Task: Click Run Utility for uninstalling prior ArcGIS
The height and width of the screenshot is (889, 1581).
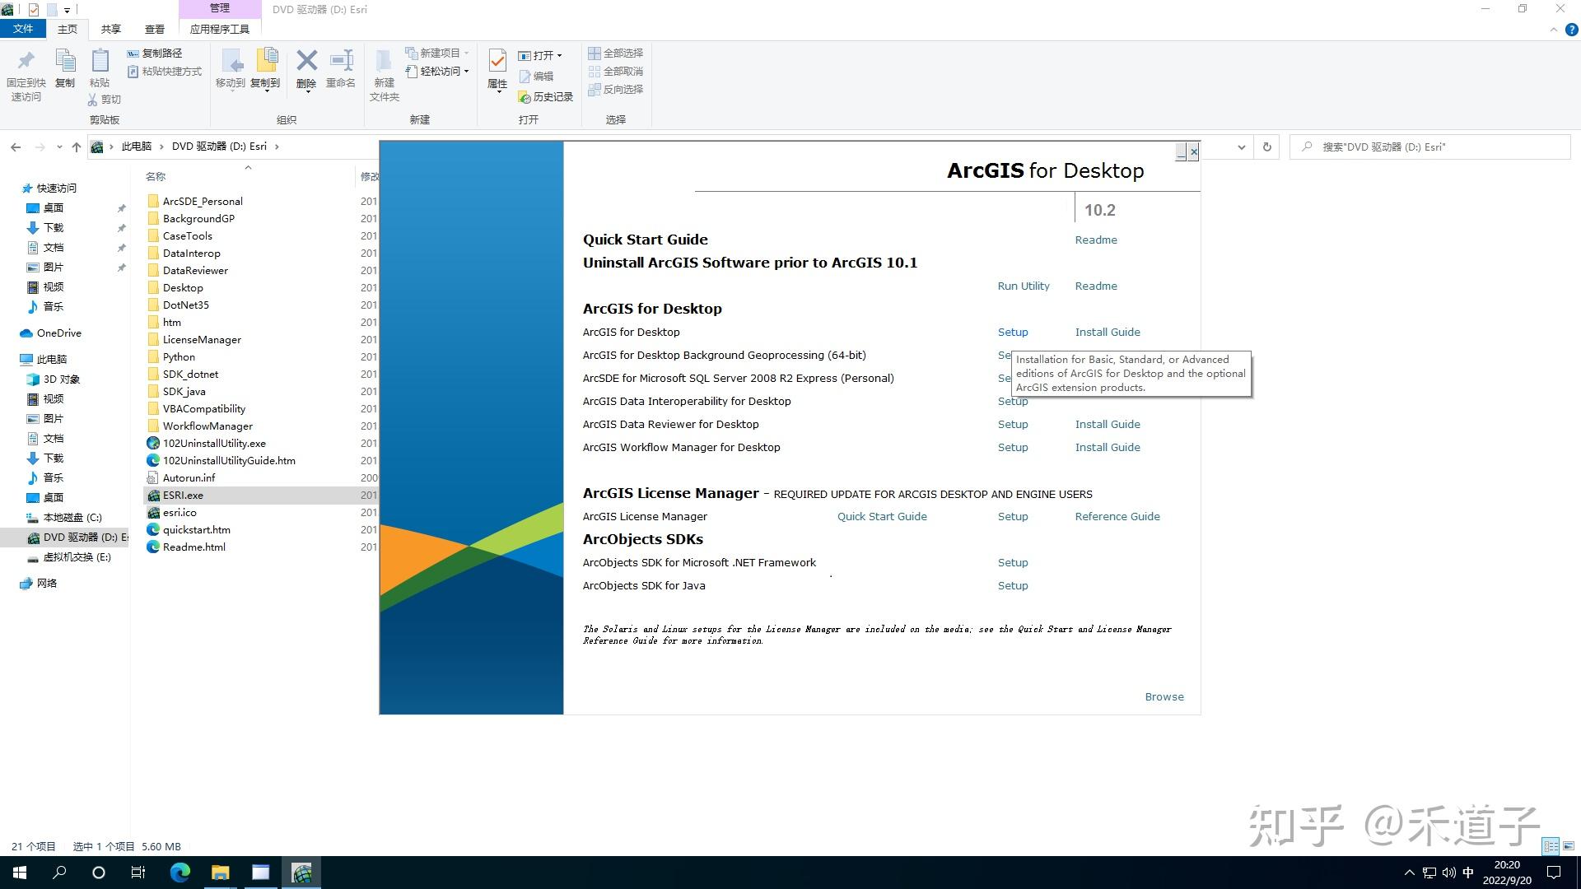Action: coord(1023,286)
